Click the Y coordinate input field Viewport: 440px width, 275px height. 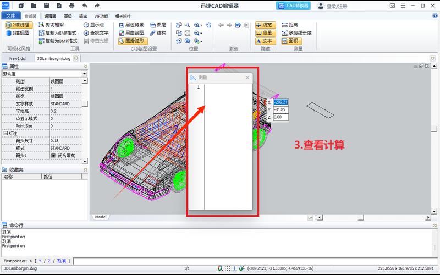pos(280,109)
